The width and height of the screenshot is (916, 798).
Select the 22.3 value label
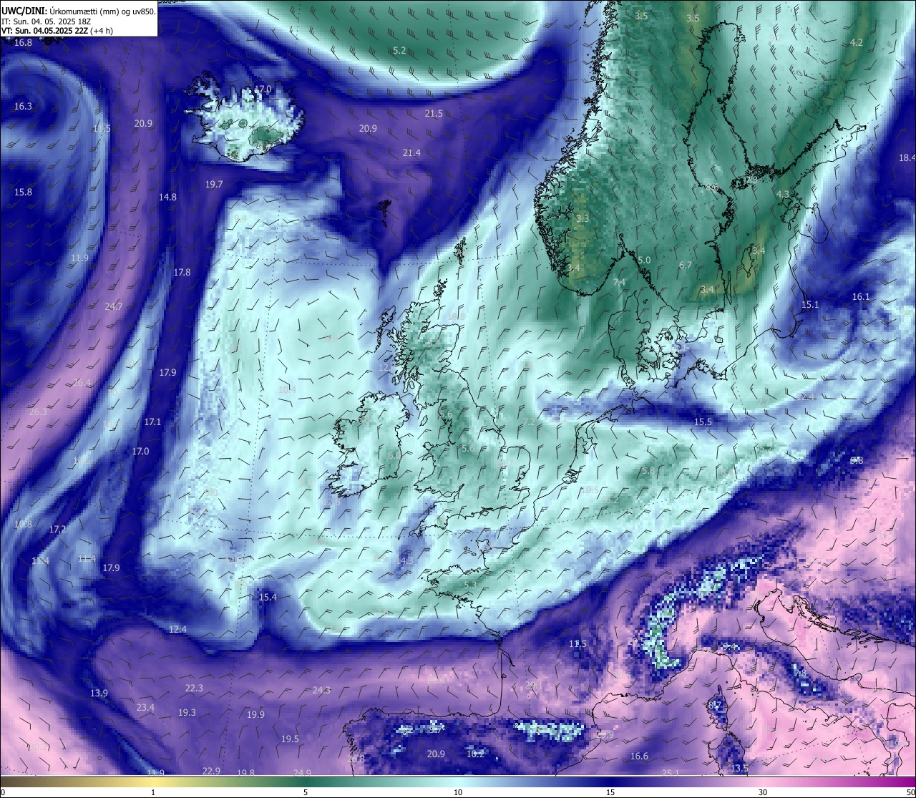click(x=194, y=688)
